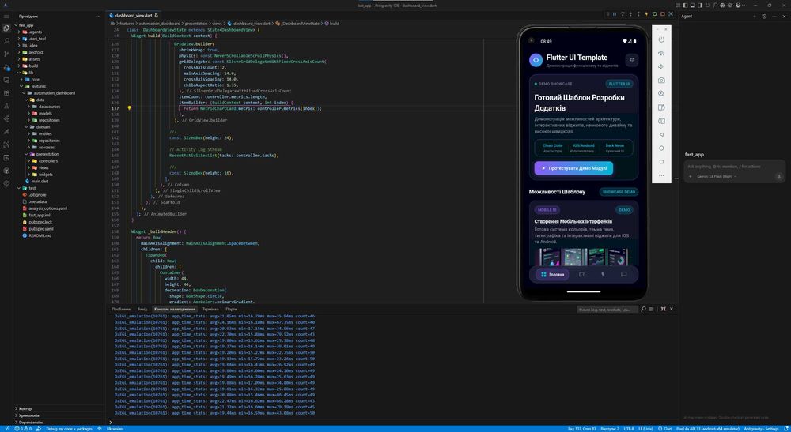This screenshot has height=432, width=791.
Task: Open the Explorer panel more actions menu
Action: (98, 16)
